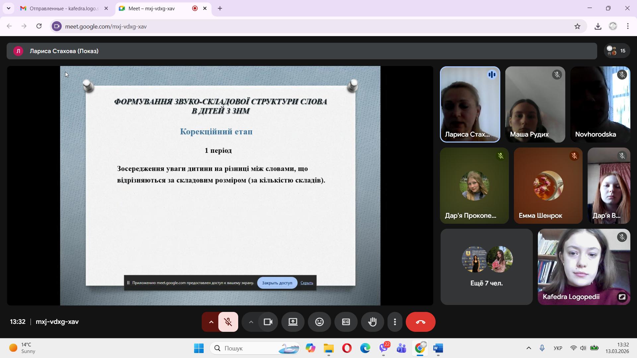Show hidden system tray icons
The width and height of the screenshot is (637, 358).
pyautogui.click(x=529, y=348)
